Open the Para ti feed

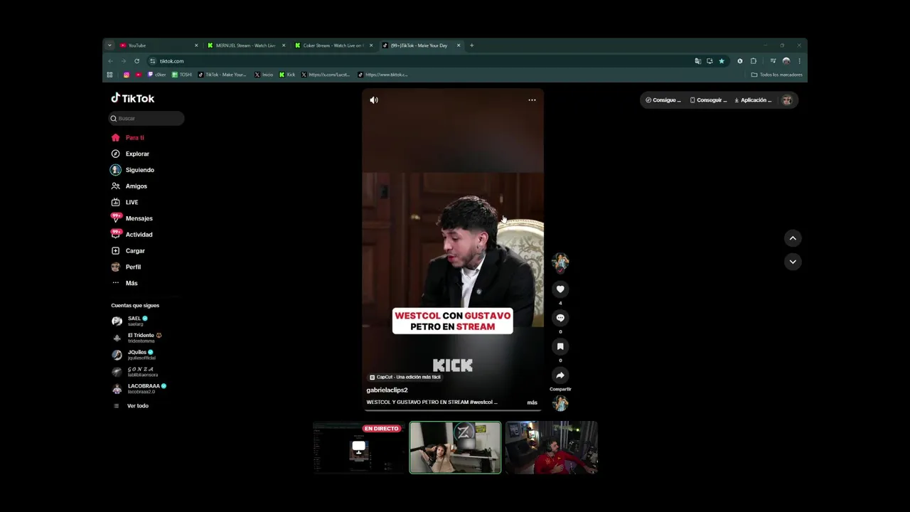coord(128,138)
